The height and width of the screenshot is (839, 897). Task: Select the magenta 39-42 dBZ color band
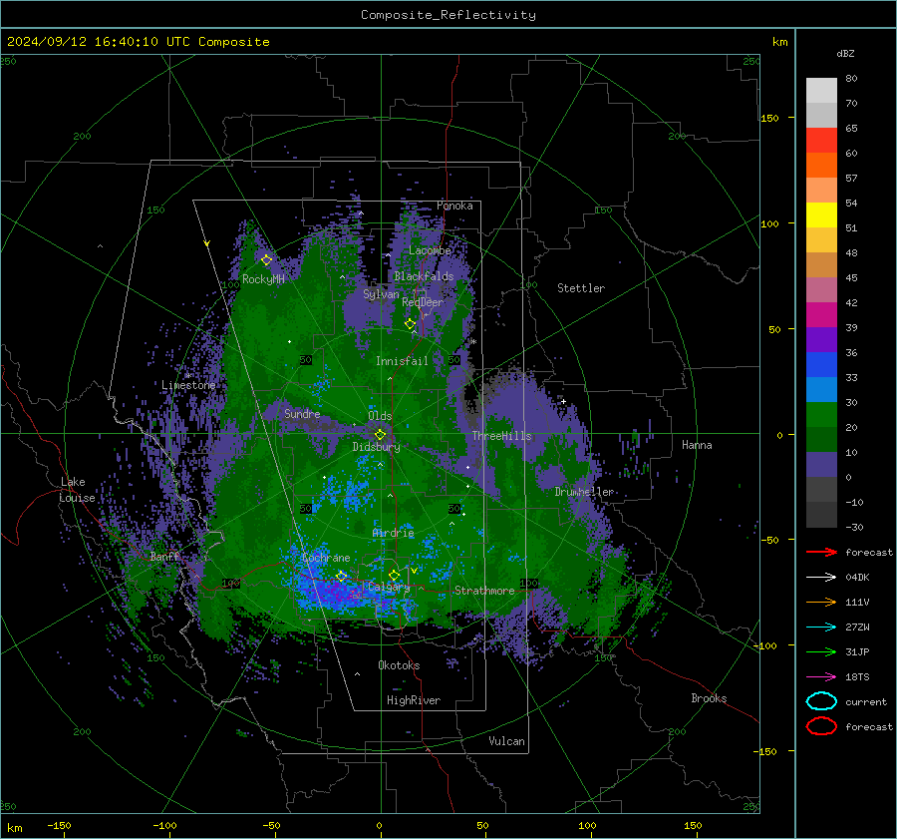pyautogui.click(x=821, y=315)
